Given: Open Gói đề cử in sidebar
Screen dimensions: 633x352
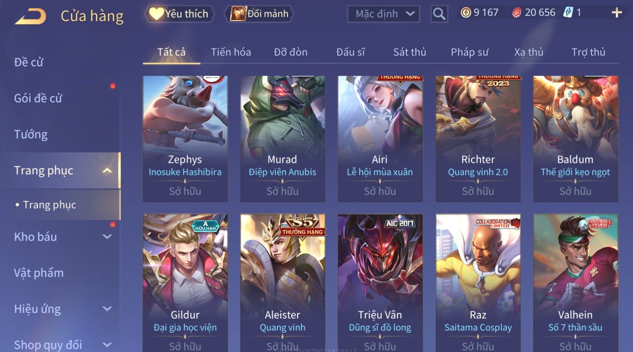Looking at the screenshot, I should pos(38,98).
